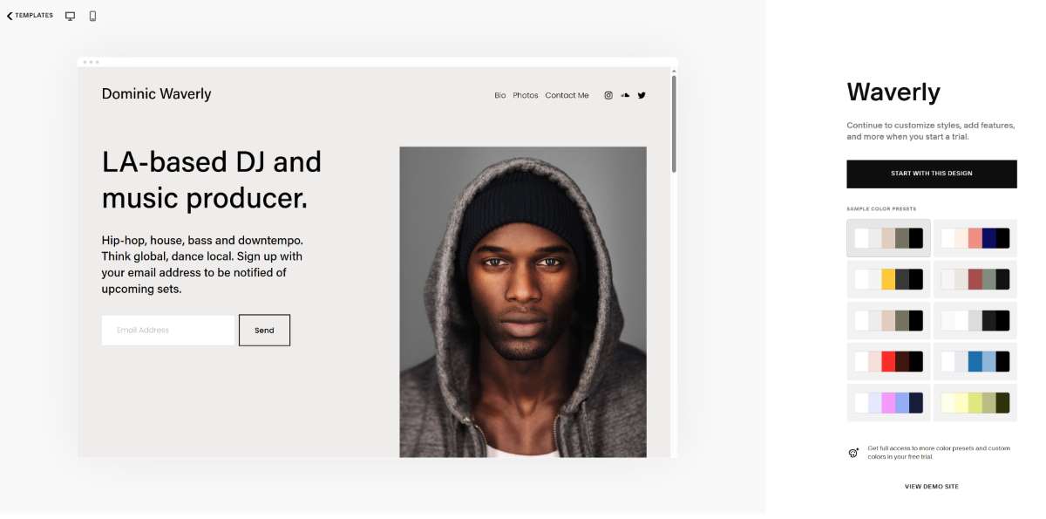1046x519 pixels.
Task: Click the color palette icon near free trial note
Action: [x=853, y=453]
